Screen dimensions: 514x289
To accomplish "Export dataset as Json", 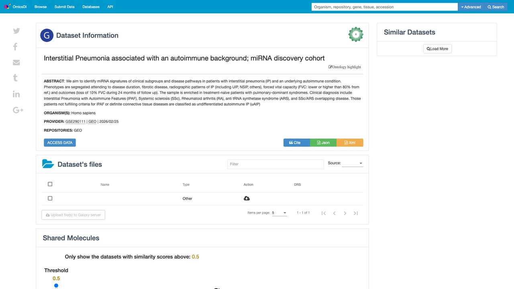I will click(x=323, y=142).
